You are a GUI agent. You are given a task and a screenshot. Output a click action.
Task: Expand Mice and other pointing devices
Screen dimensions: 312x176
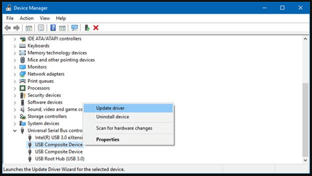pos(15,60)
